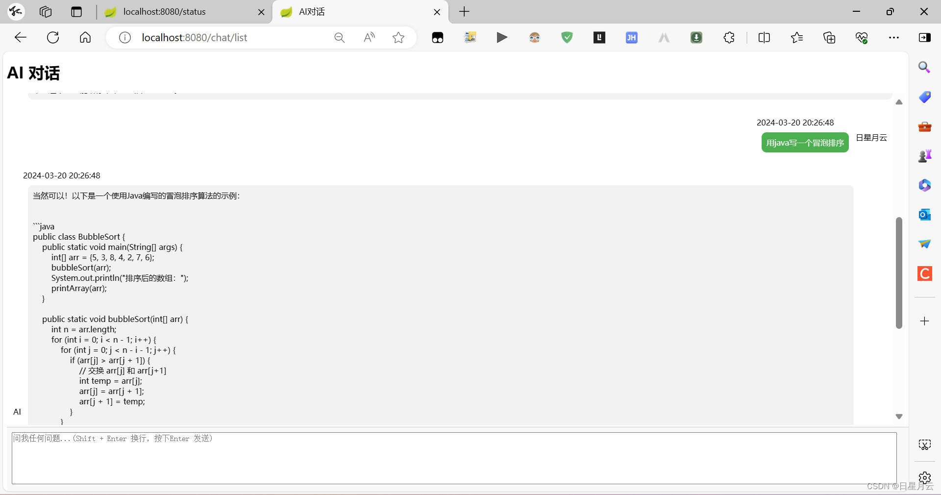Viewport: 941px width, 495px height.
Task: Open the play-arrow extension icon
Action: coord(502,38)
